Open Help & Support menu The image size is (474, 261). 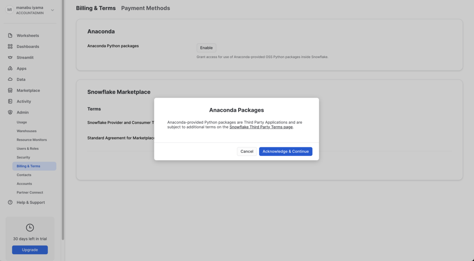(x=31, y=202)
